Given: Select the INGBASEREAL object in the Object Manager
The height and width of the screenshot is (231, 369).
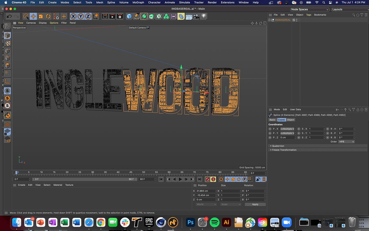Looking at the screenshot, I should point(283,20).
